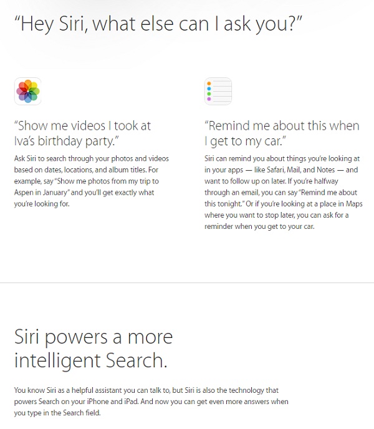Screen dimensions: 374x429
Task: Click the "Iva's birthday party" heading line
Action: pyautogui.click(x=65, y=141)
